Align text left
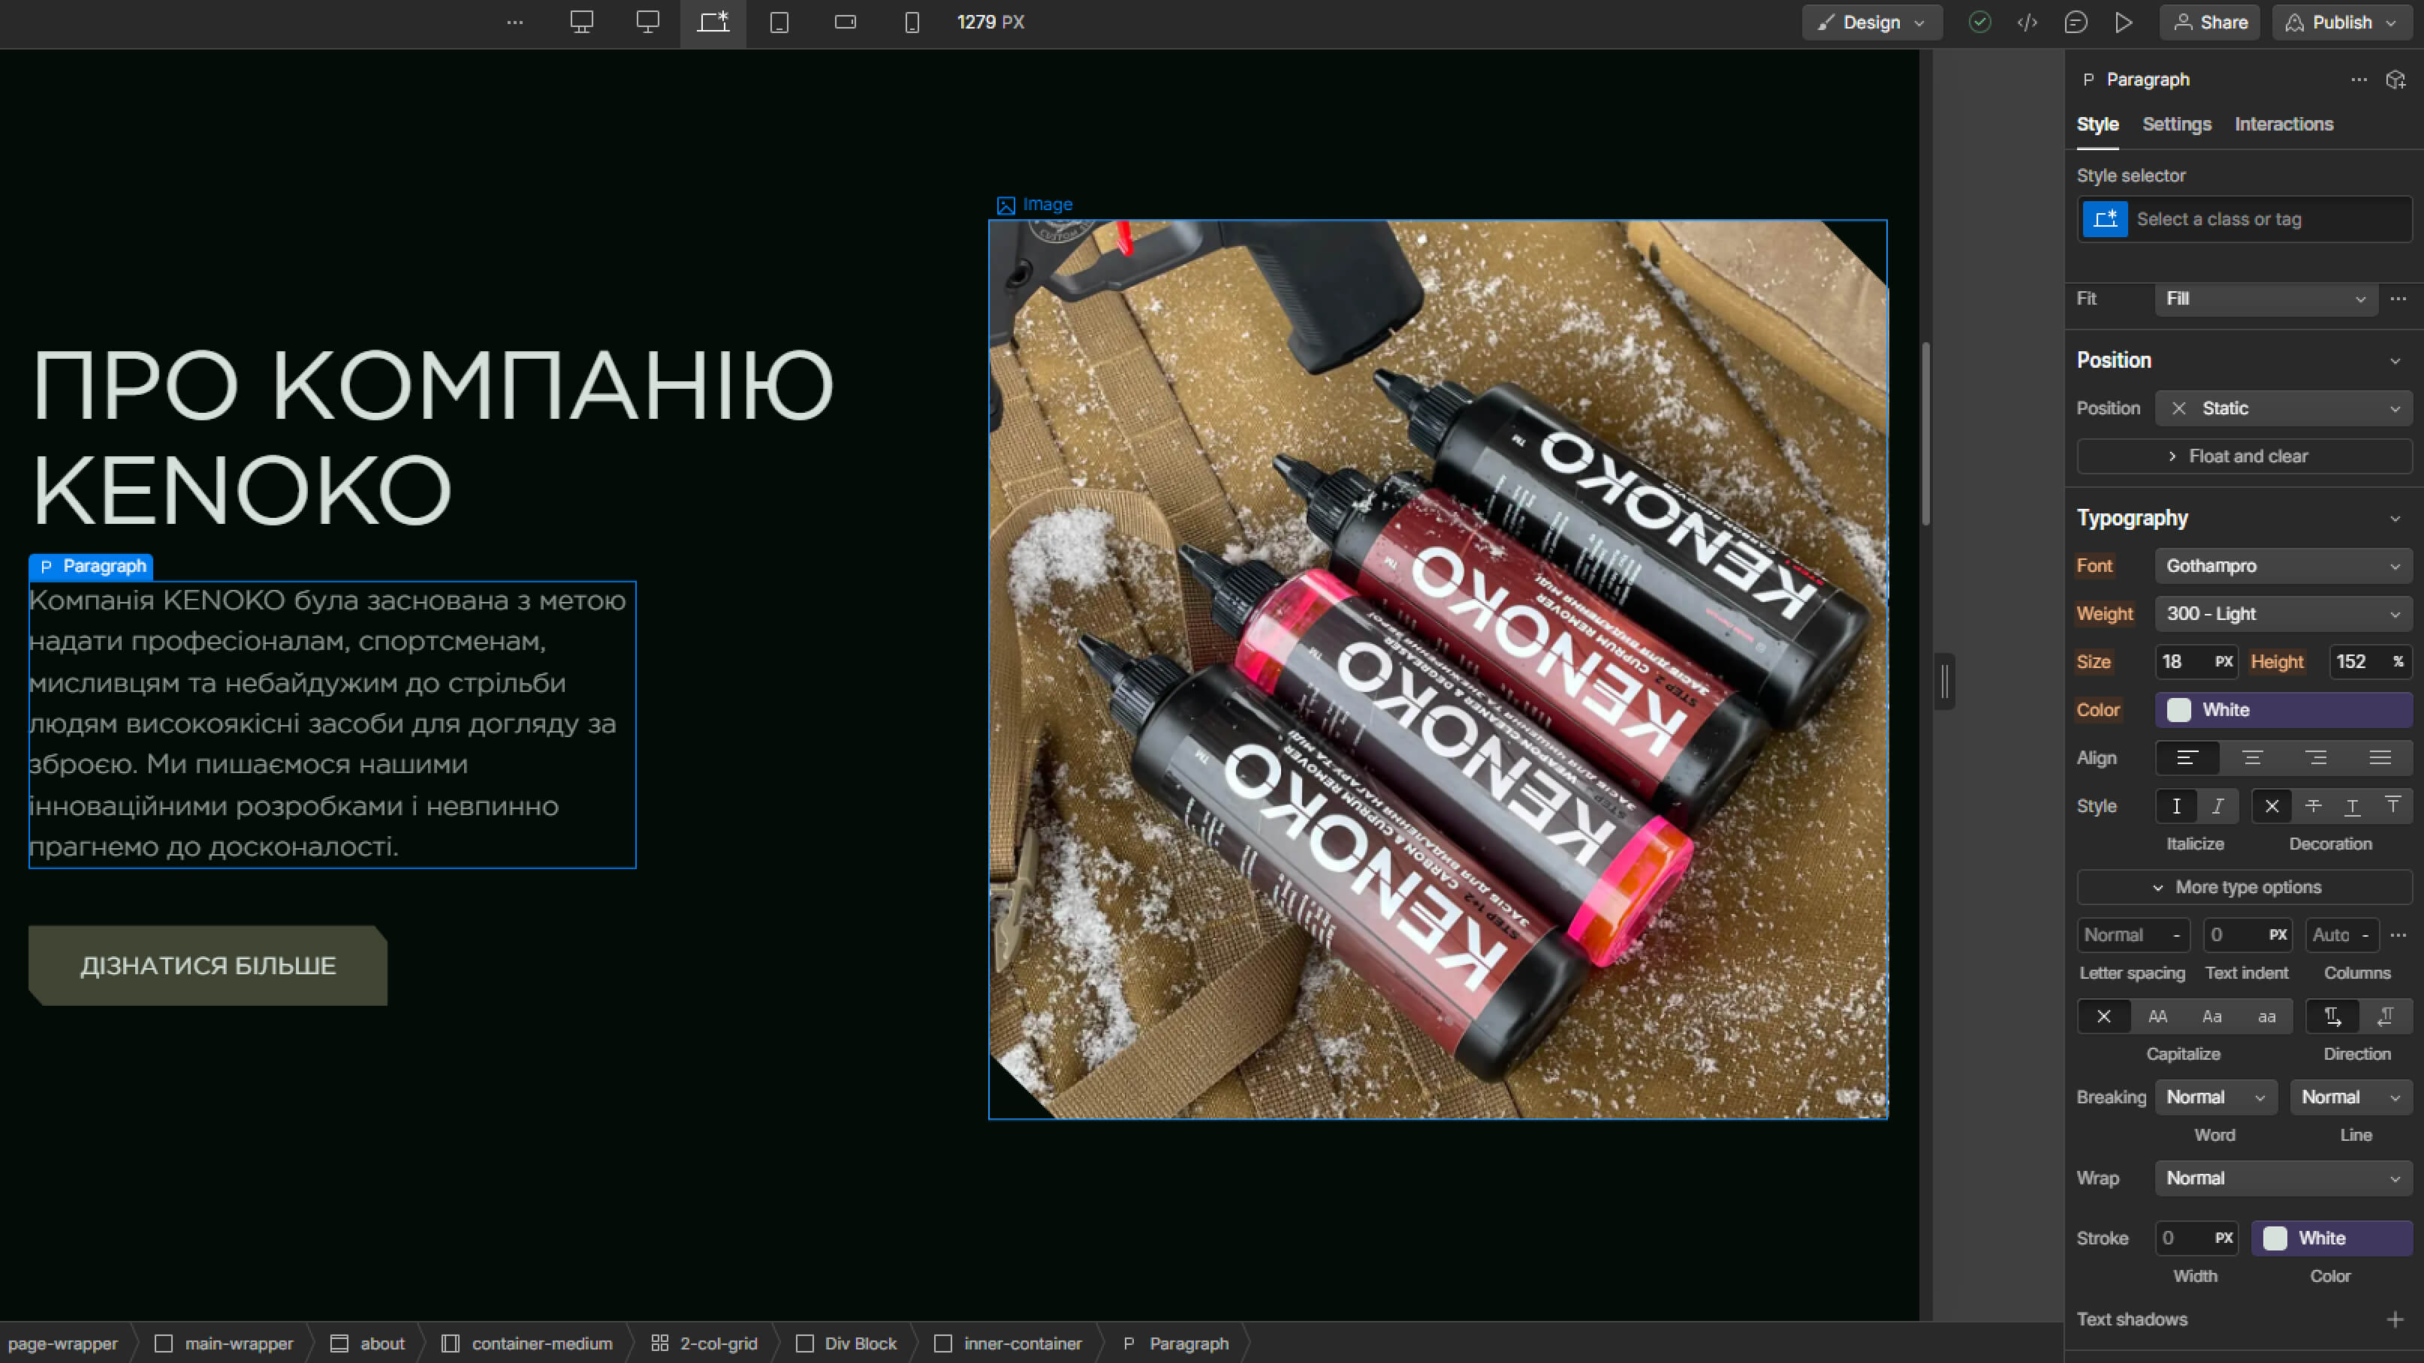2424x1363 pixels. 2187,758
